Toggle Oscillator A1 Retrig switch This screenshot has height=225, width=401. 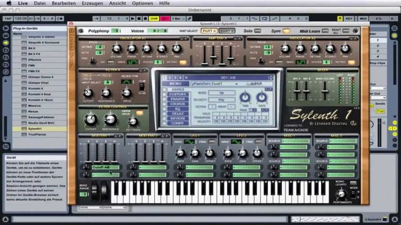point(183,62)
